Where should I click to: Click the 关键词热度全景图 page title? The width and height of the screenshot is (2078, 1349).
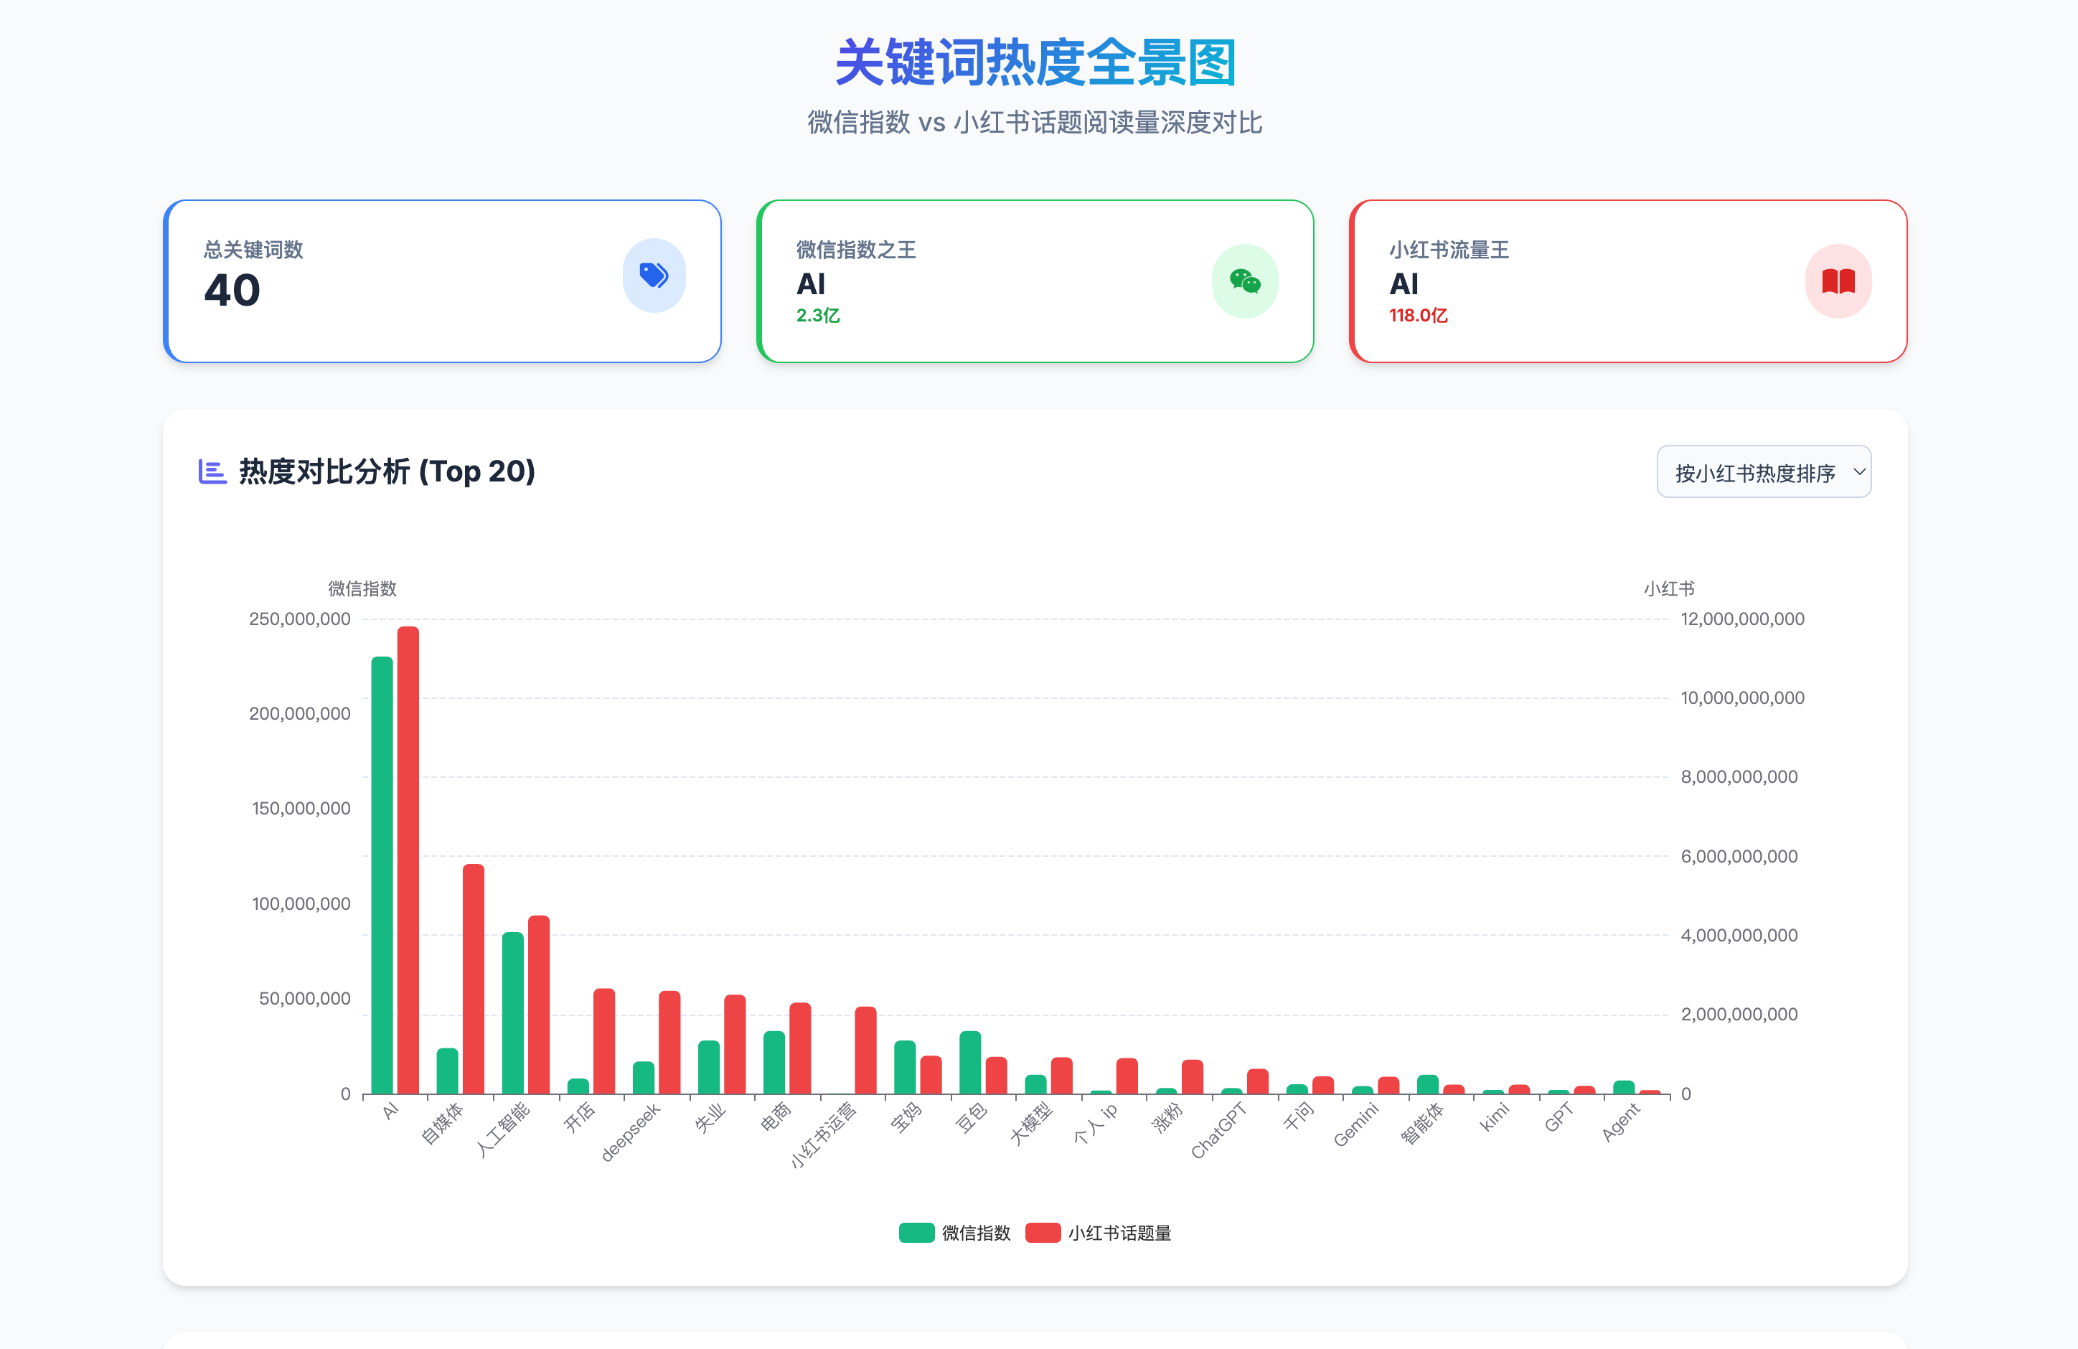coord(1035,63)
